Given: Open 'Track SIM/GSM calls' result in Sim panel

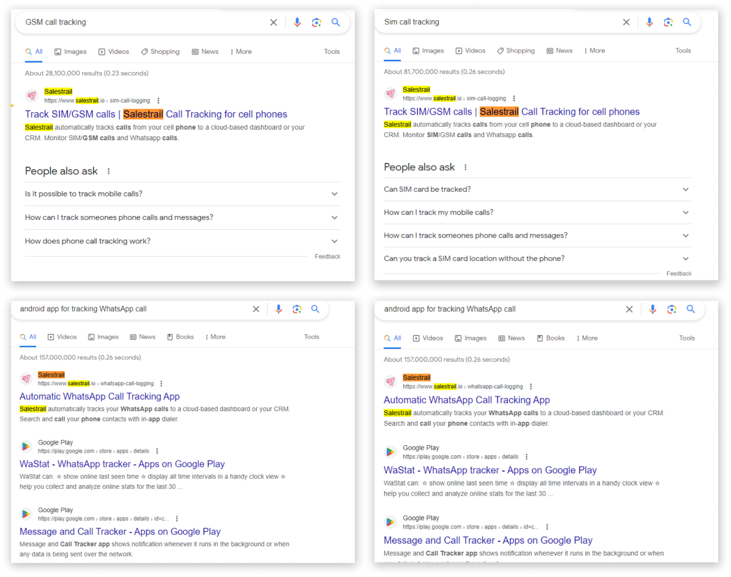Looking at the screenshot, I should point(512,112).
